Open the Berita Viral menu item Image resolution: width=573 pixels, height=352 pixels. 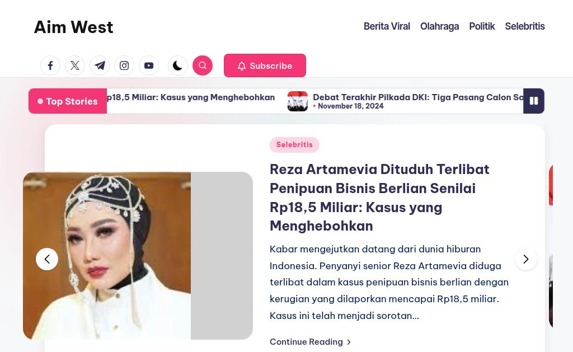coord(387,26)
